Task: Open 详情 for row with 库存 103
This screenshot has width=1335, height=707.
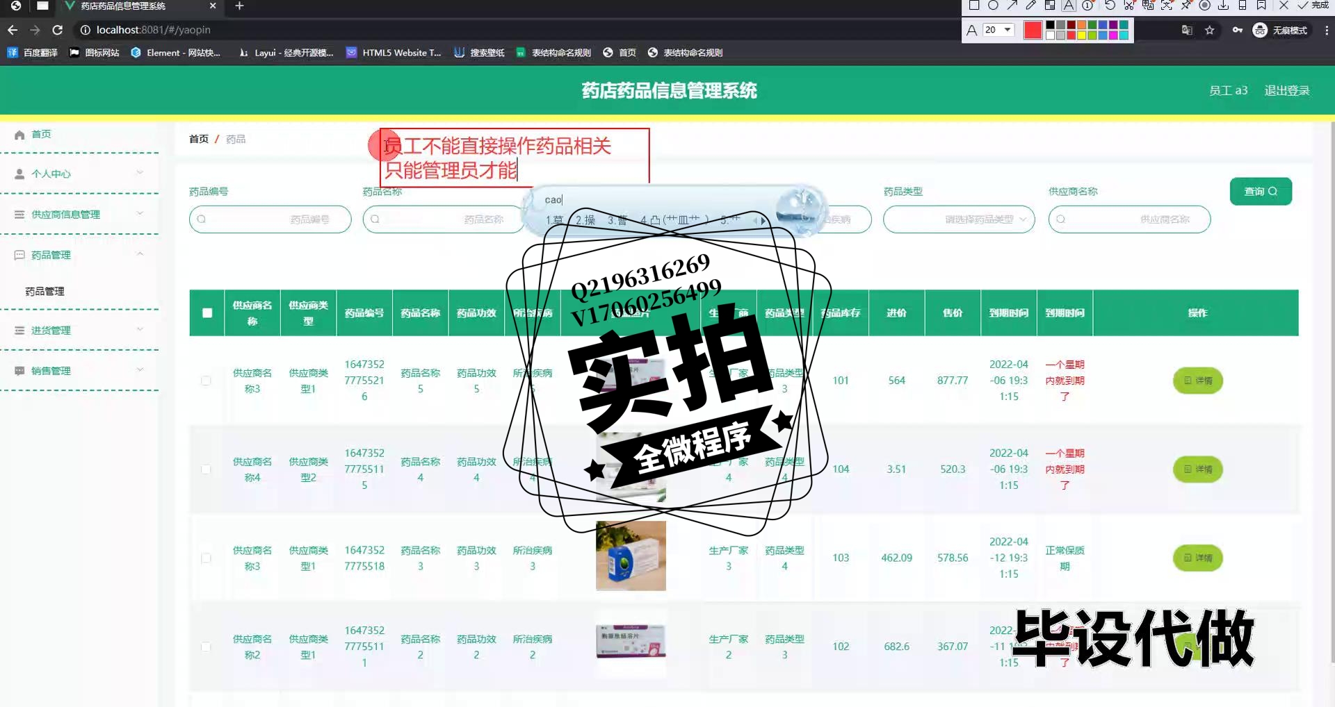Action: pos(1197,558)
